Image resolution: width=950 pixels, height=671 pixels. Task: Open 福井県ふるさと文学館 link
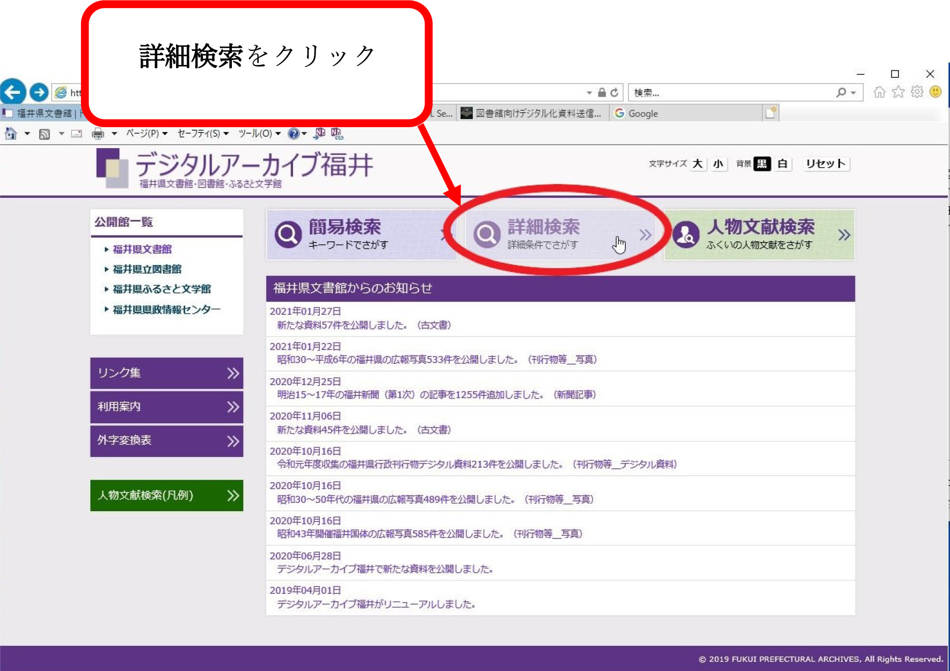click(x=162, y=289)
